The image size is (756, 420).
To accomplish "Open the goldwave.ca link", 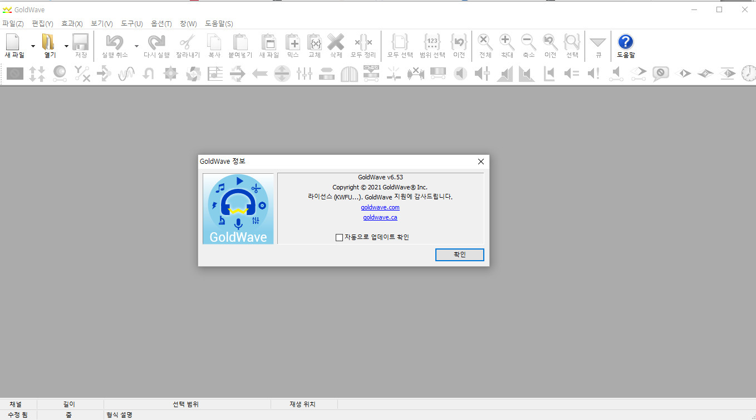I will pyautogui.click(x=380, y=217).
